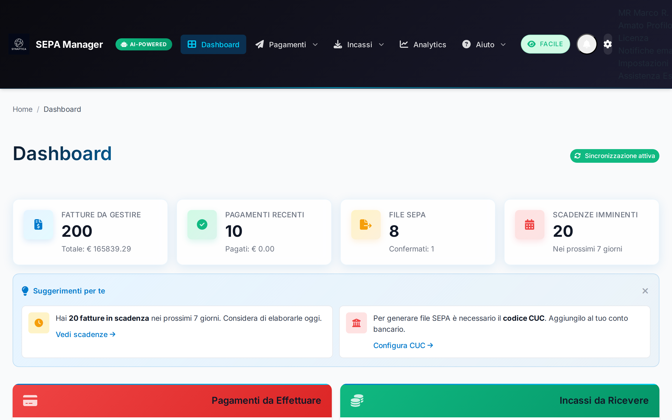Click the Synaptica logo
Viewport: 672px width, 420px height.
point(19,44)
